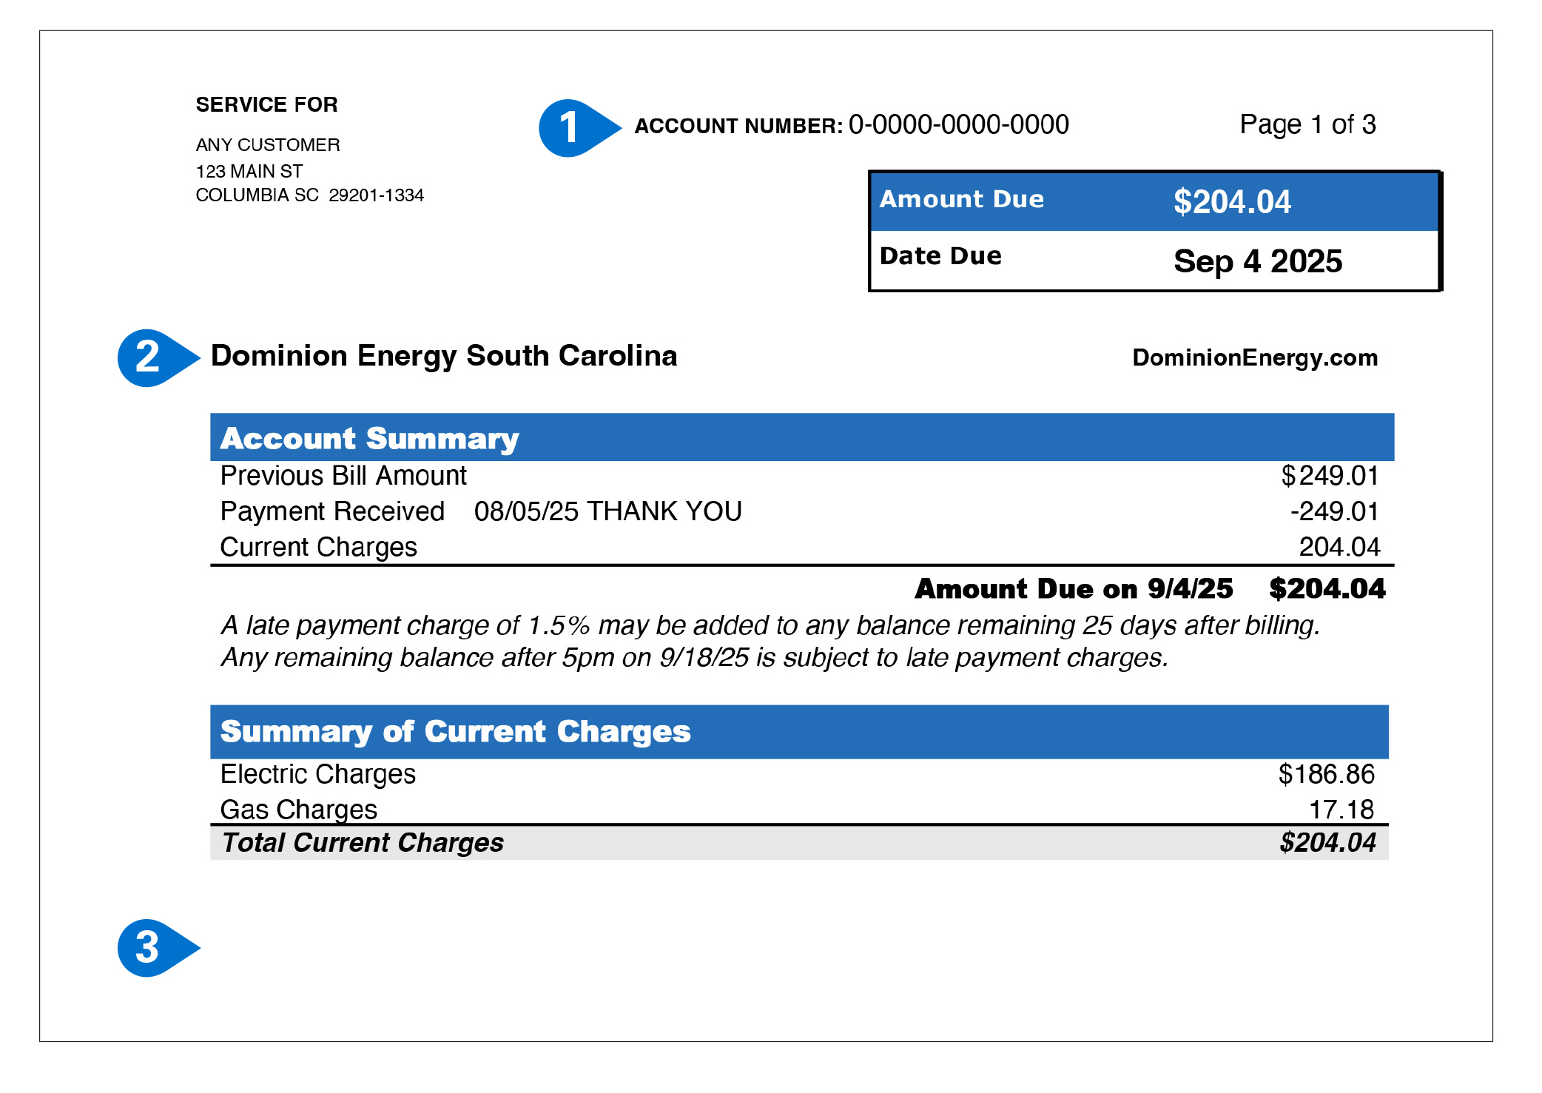This screenshot has width=1542, height=1093.
Task: Click the DominionEnergy.com website link
Action: 1255,358
